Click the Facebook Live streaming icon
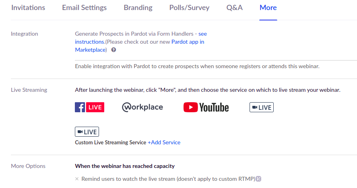This screenshot has width=357, height=188. click(89, 107)
